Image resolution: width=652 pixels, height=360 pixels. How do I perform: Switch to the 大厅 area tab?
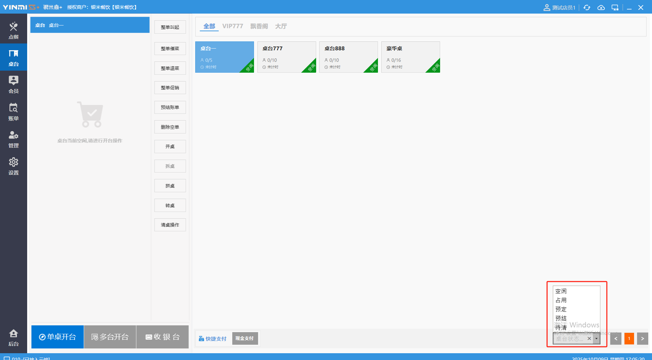pyautogui.click(x=281, y=26)
